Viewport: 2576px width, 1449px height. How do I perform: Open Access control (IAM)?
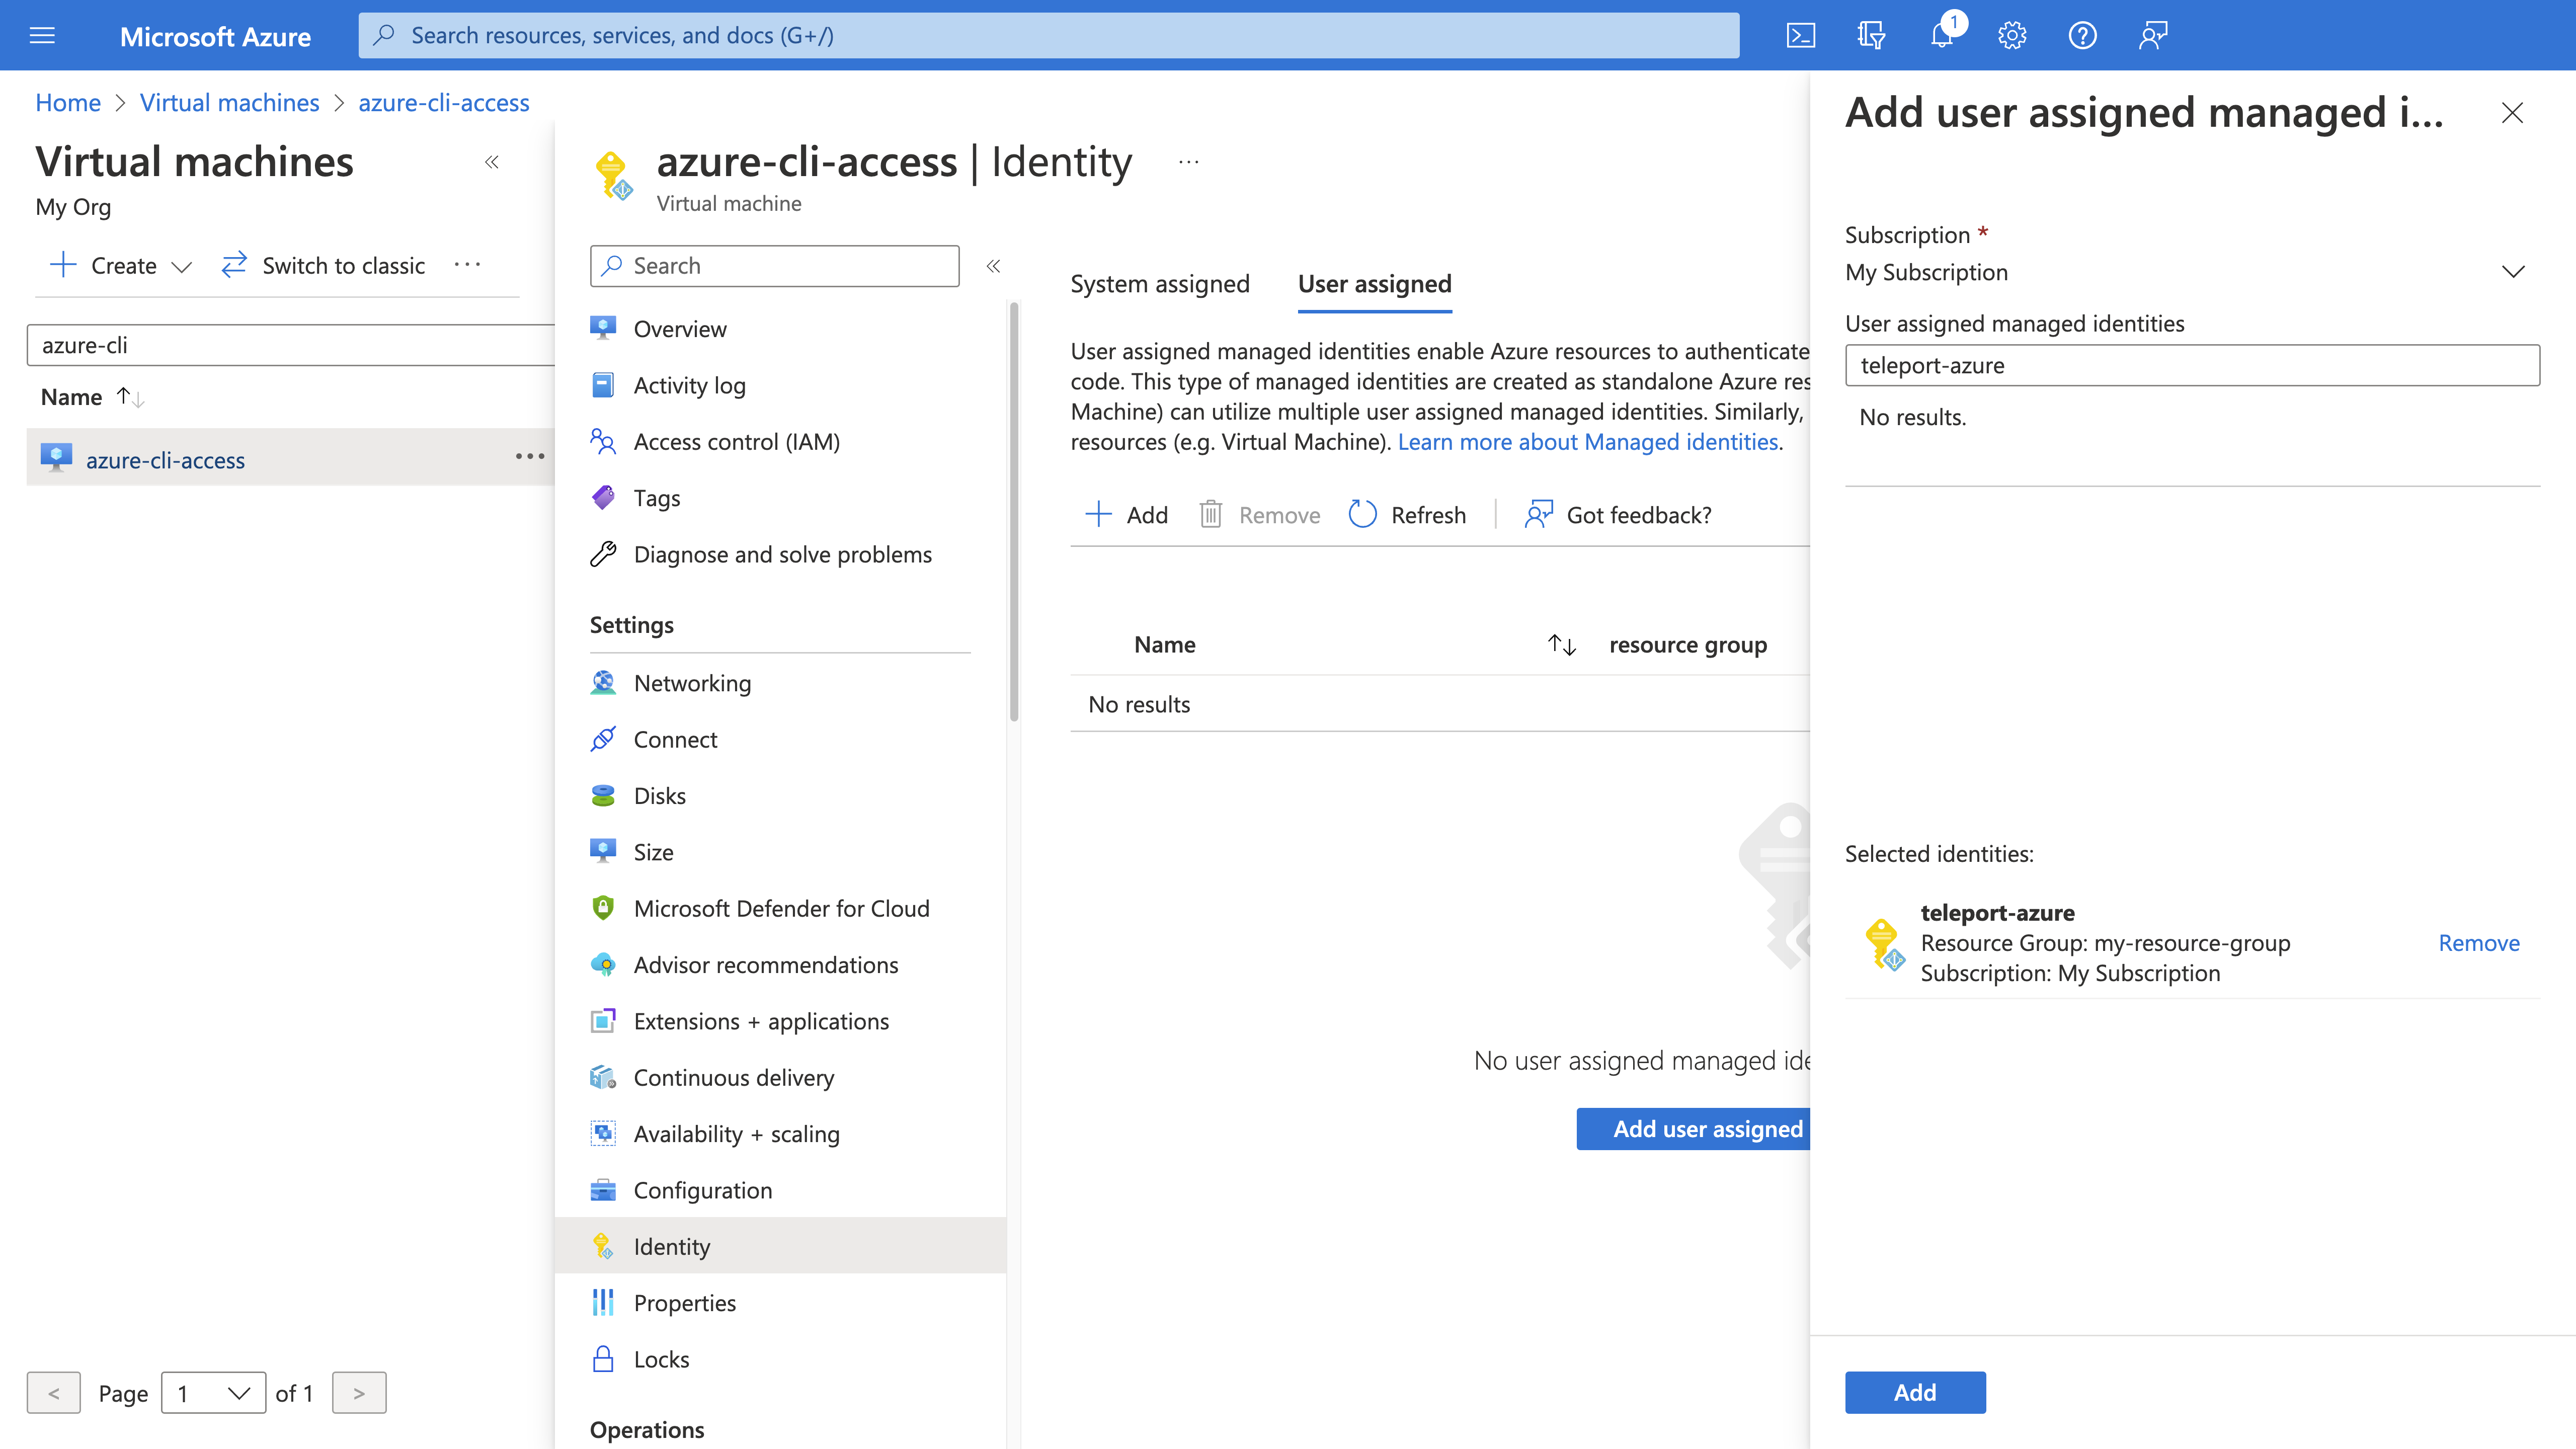point(737,441)
